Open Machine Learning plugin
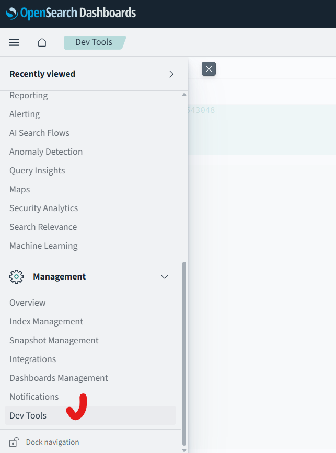This screenshot has height=453, width=336. tap(43, 246)
